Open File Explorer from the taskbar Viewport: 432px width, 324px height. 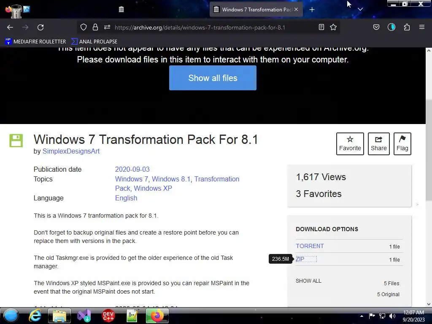59,316
